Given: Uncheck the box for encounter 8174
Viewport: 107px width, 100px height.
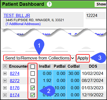Looking at the screenshot, I should coord(33,95).
